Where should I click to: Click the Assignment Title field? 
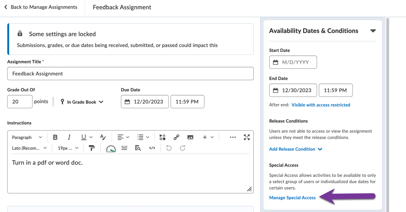point(130,74)
